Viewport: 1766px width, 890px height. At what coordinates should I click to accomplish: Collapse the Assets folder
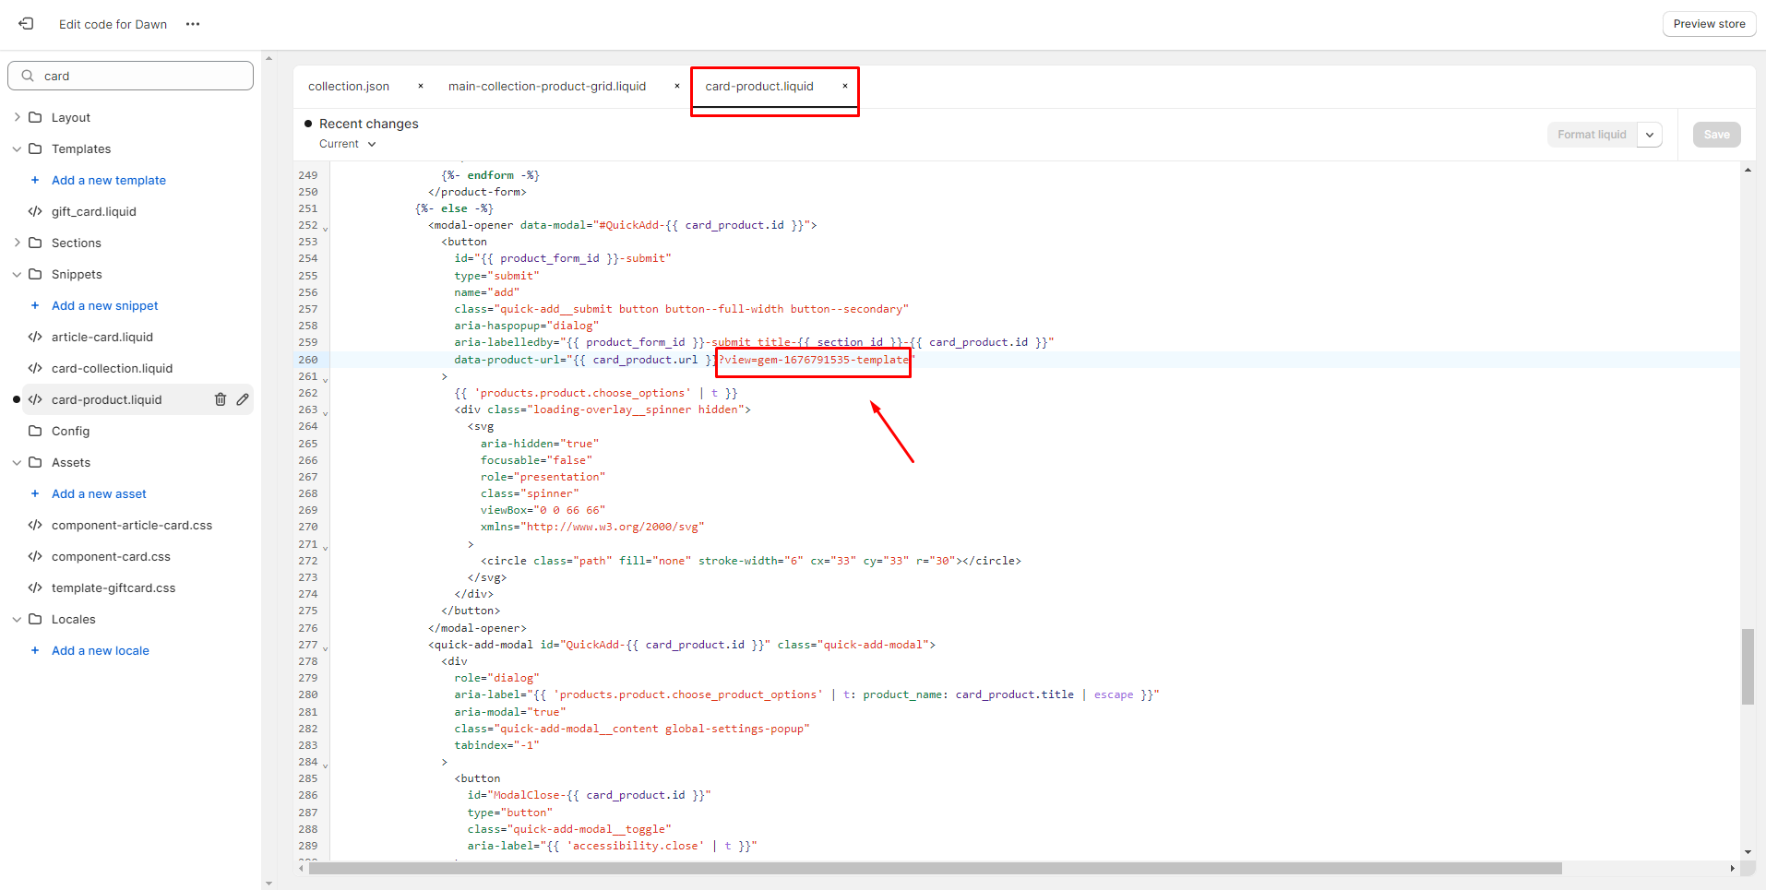[17, 462]
